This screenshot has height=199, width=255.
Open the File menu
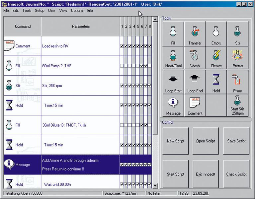point(6,11)
